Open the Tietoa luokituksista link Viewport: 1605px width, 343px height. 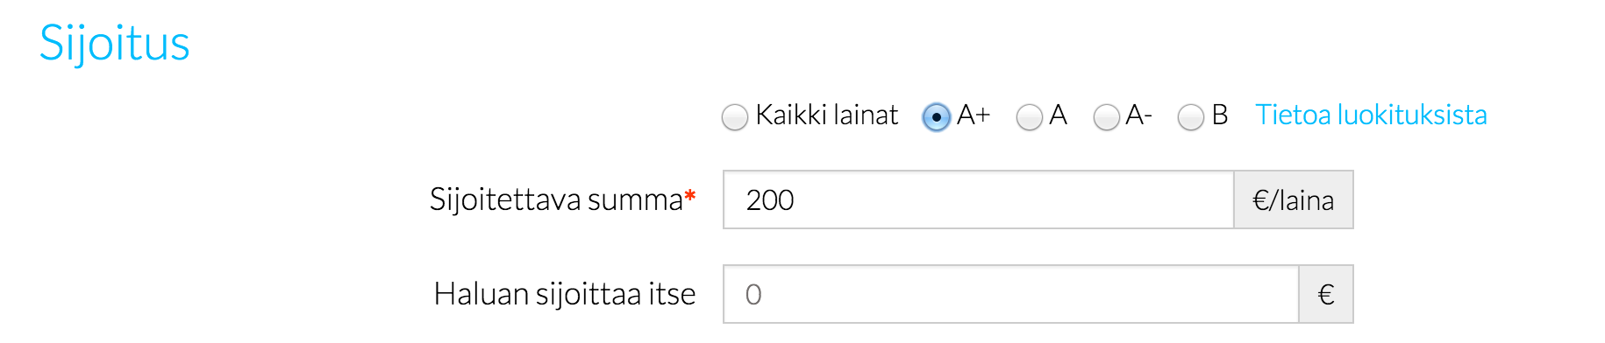[x=1371, y=115]
